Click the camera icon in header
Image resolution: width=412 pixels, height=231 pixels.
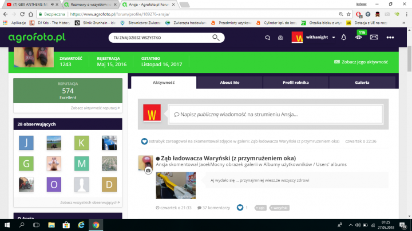pos(280,38)
